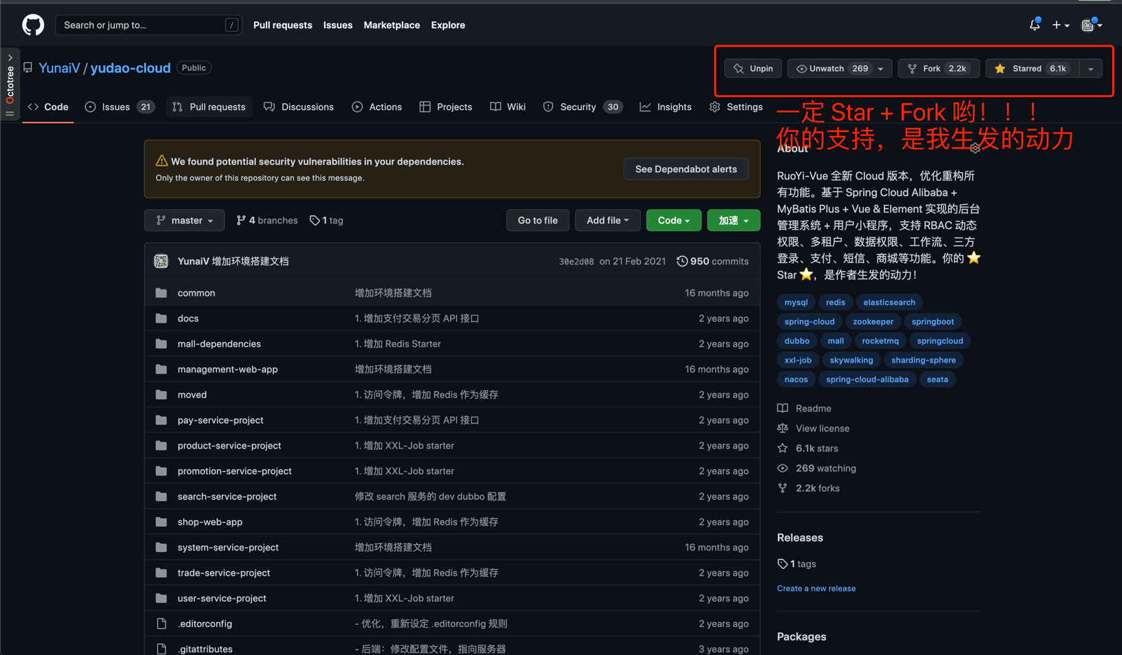Select the sharding-sphere topic tag
Image resolution: width=1122 pixels, height=655 pixels.
923,360
